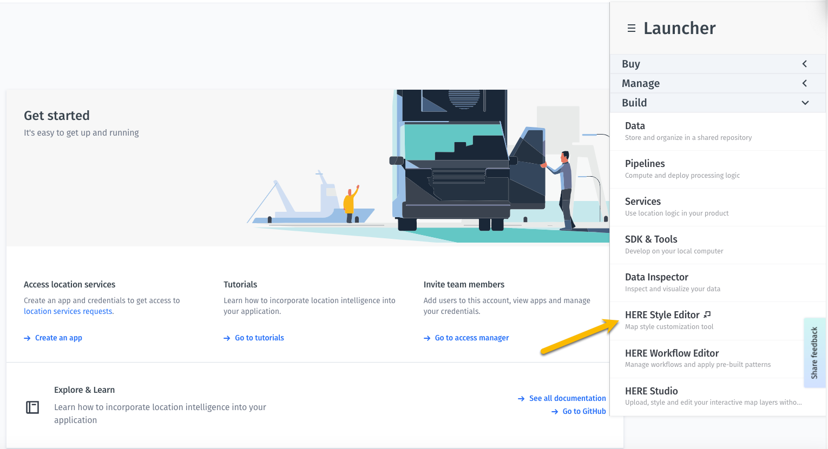Click the external link icon beside HERE Style Editor
This screenshot has height=449, width=828.
tap(707, 314)
